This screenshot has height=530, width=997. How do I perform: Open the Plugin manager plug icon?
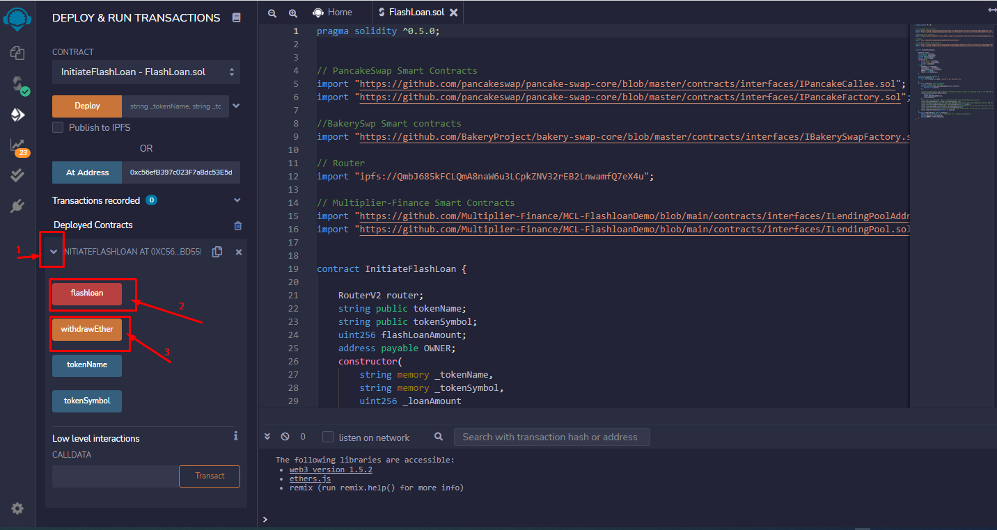tap(17, 206)
